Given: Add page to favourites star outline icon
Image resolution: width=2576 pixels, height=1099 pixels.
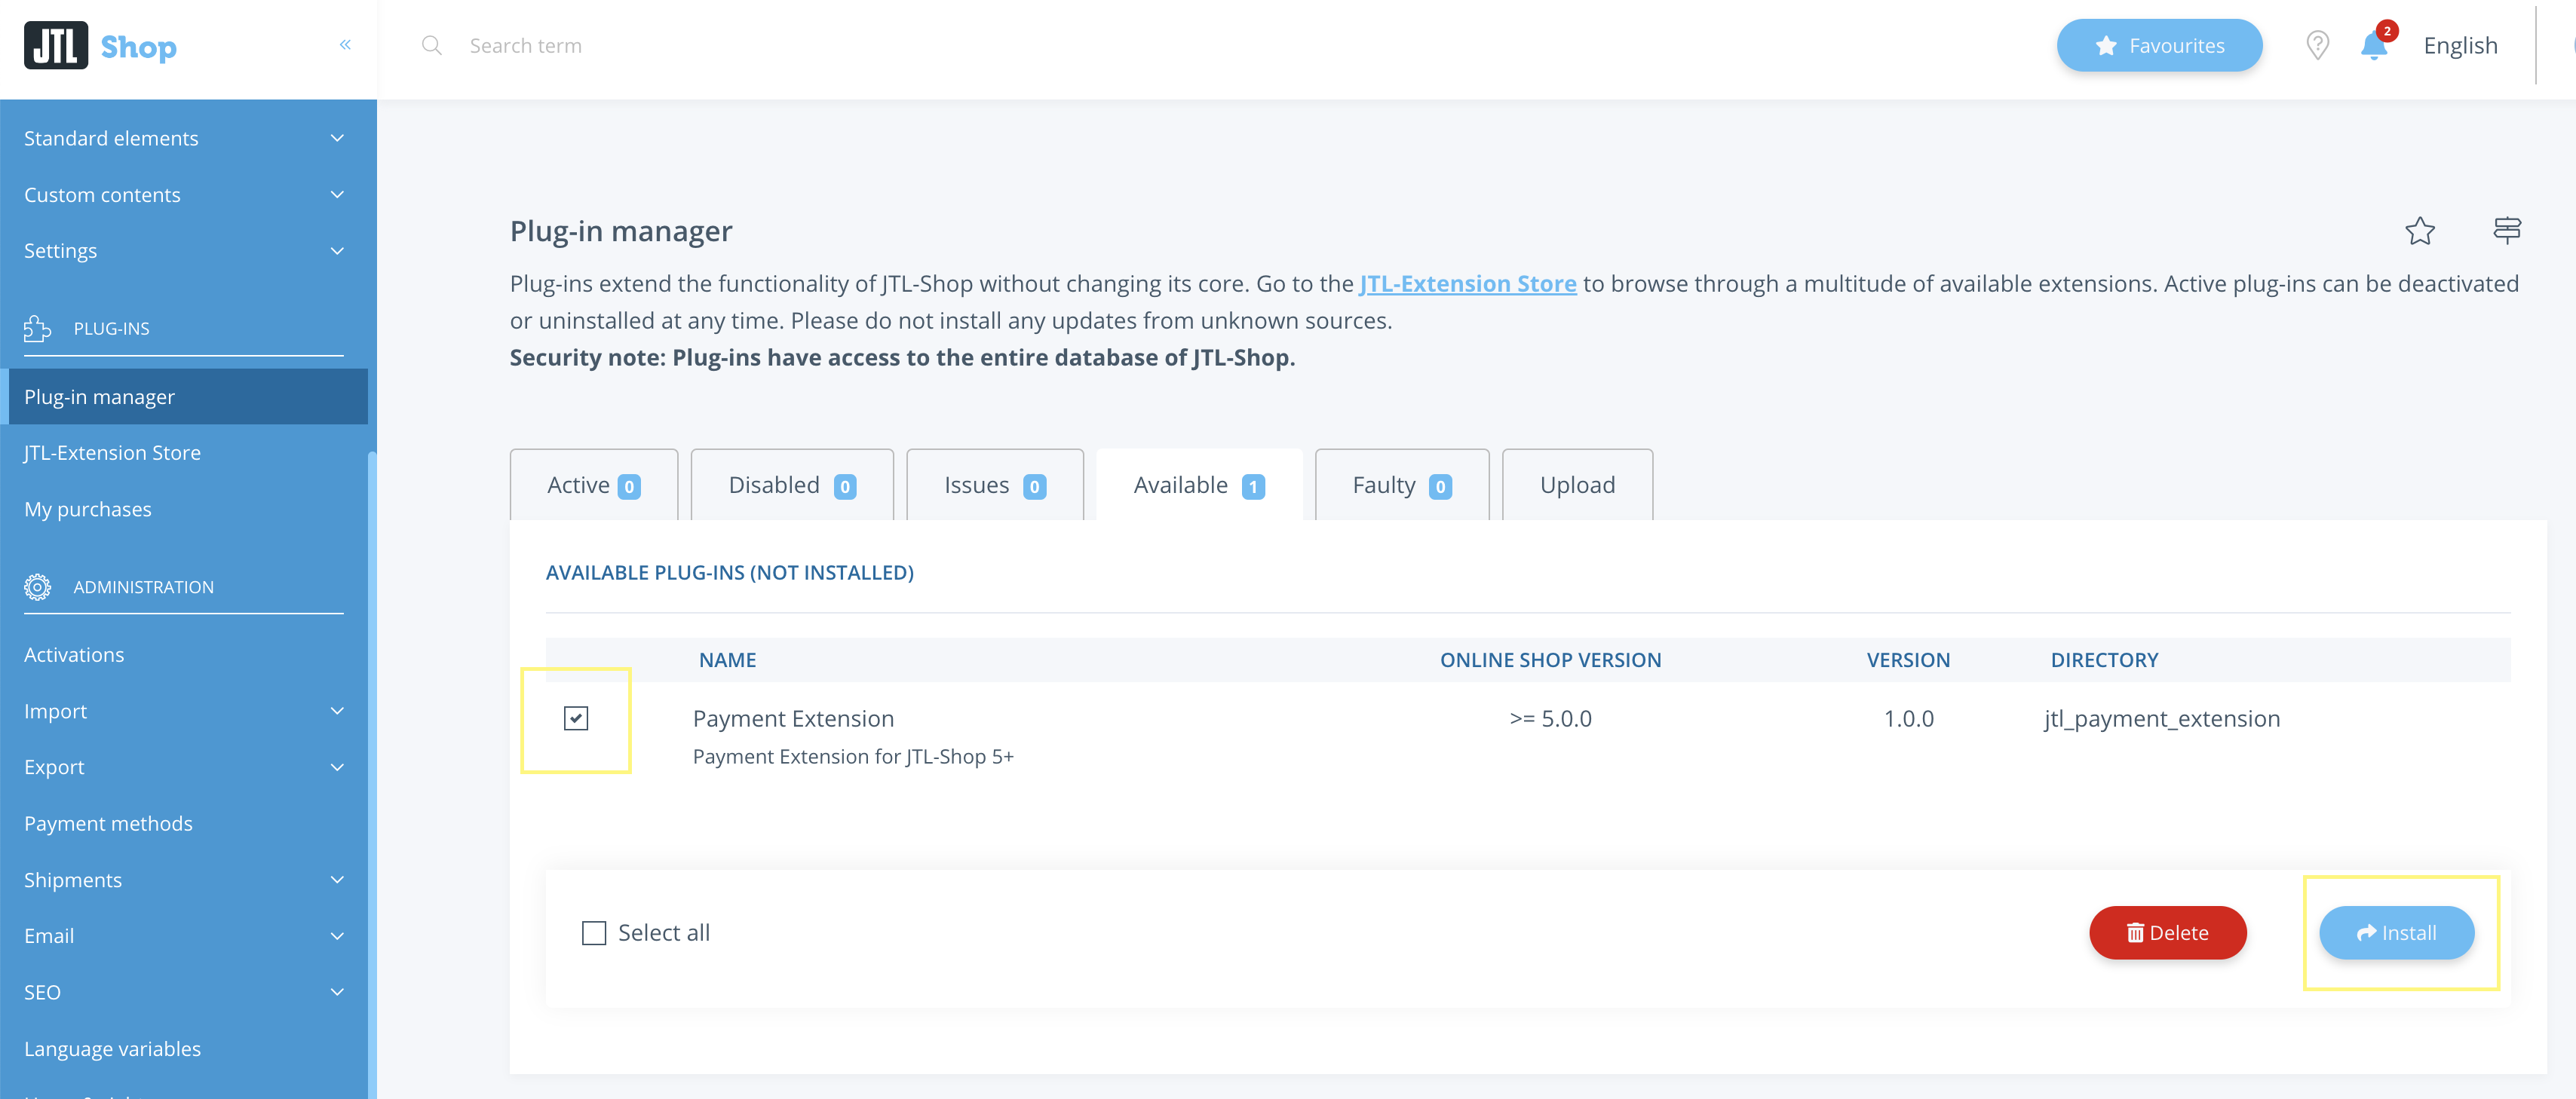Looking at the screenshot, I should coord(2419,231).
